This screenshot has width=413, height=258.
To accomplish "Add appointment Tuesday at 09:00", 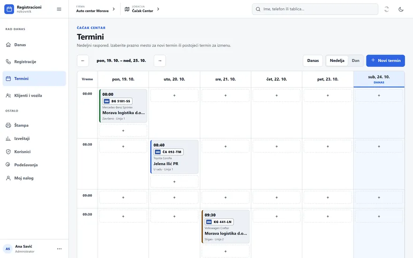I will pyautogui.click(x=175, y=197).
